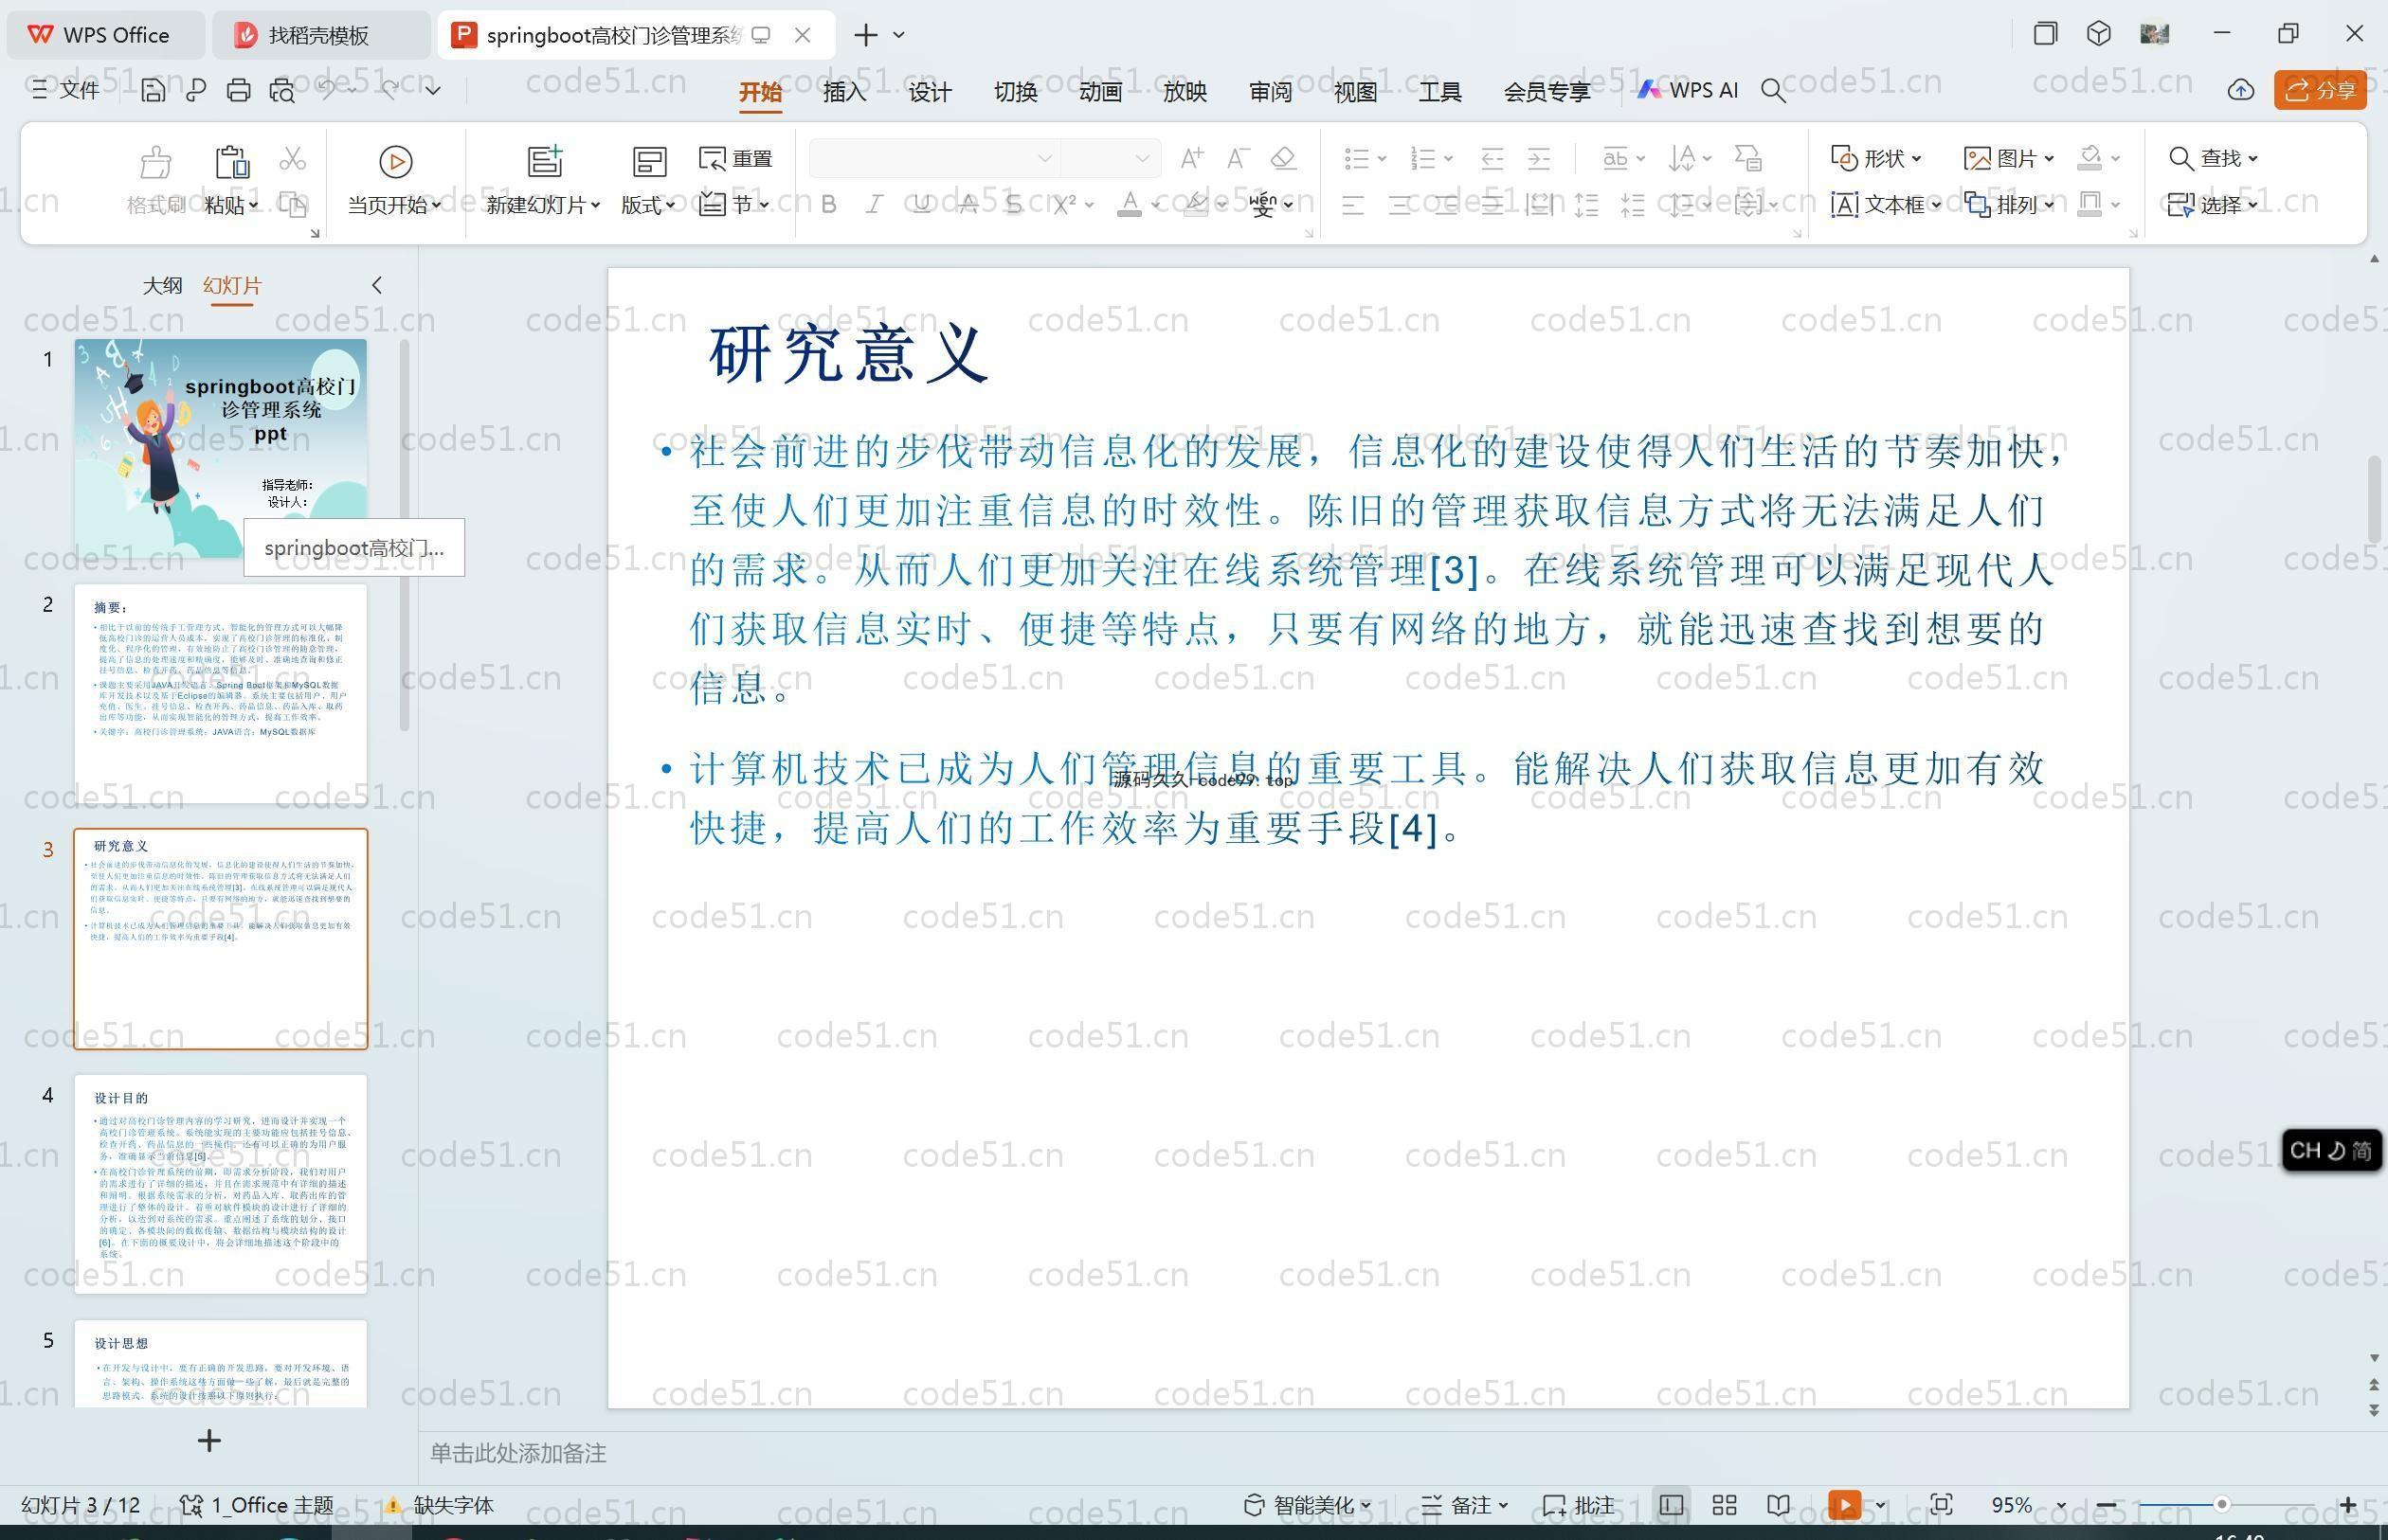Switch to Review (审阅) tab
This screenshot has width=2388, height=1540.
coord(1271,92)
